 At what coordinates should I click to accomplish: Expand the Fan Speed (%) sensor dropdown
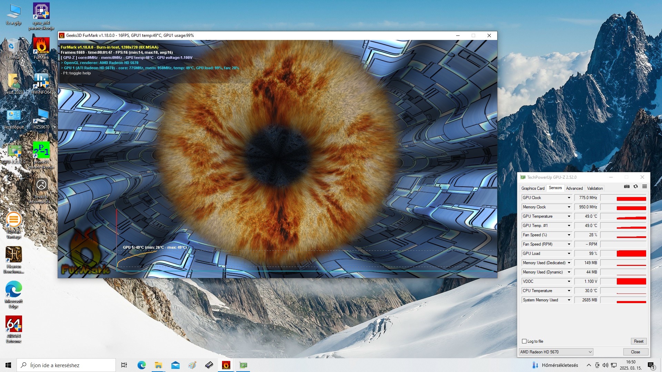tap(569, 235)
